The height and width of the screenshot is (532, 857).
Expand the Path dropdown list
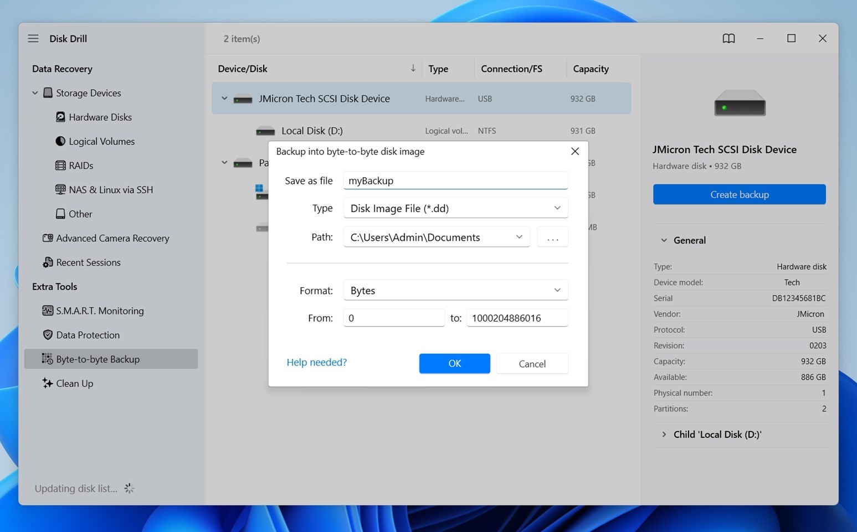[519, 237]
